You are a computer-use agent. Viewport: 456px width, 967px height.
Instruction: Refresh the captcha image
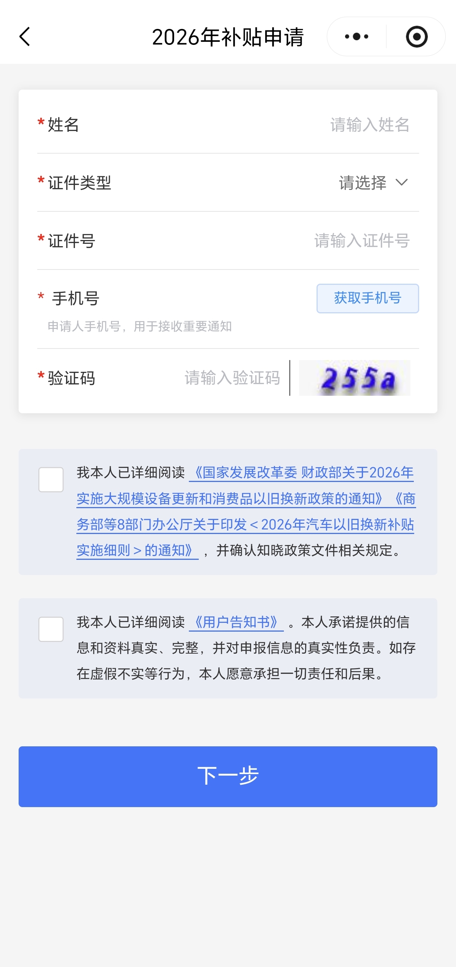tap(355, 378)
